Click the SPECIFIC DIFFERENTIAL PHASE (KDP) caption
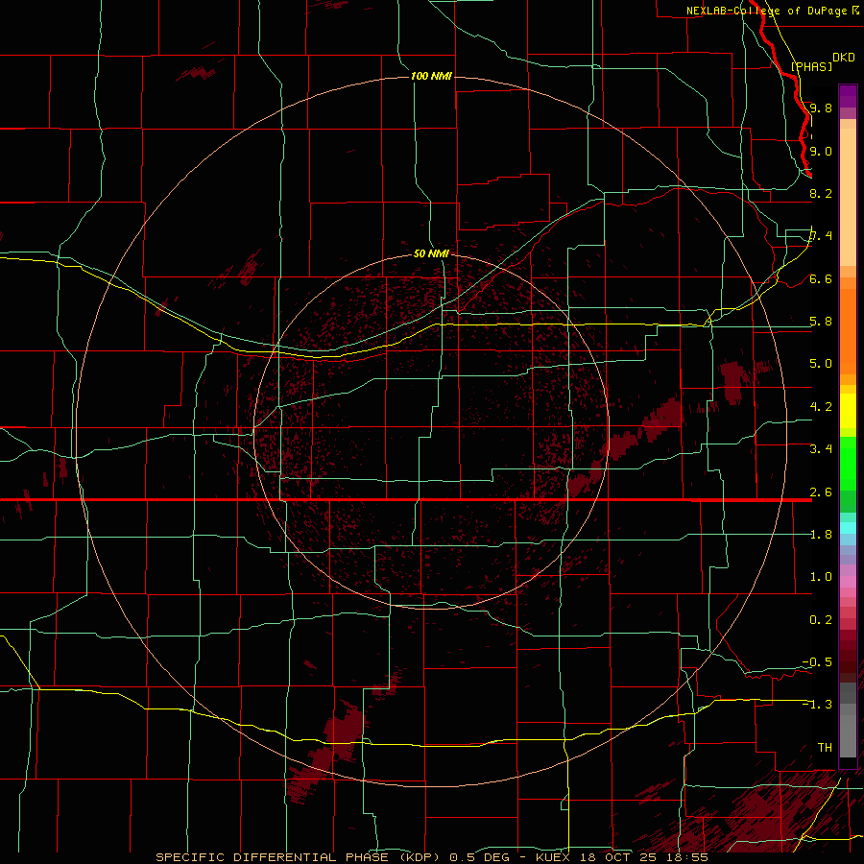 tap(298, 857)
